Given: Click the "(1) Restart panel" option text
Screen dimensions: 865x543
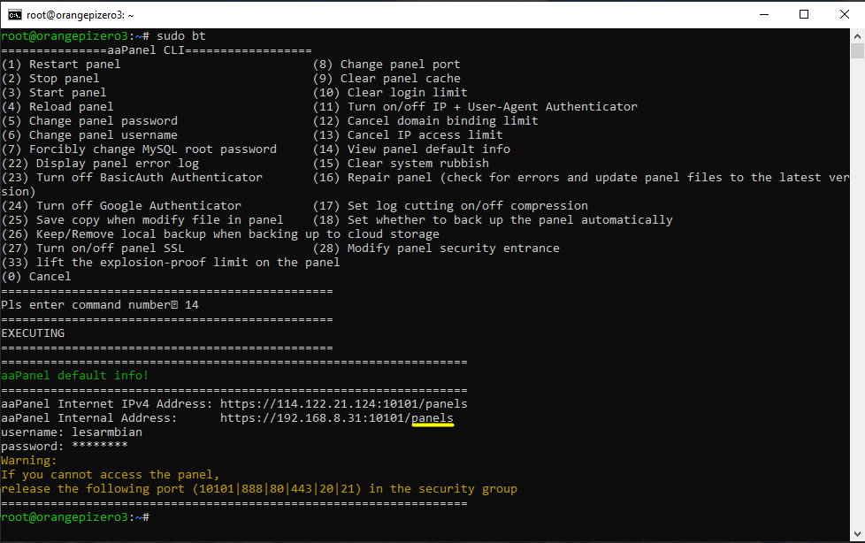Looking at the screenshot, I should click(x=61, y=65).
